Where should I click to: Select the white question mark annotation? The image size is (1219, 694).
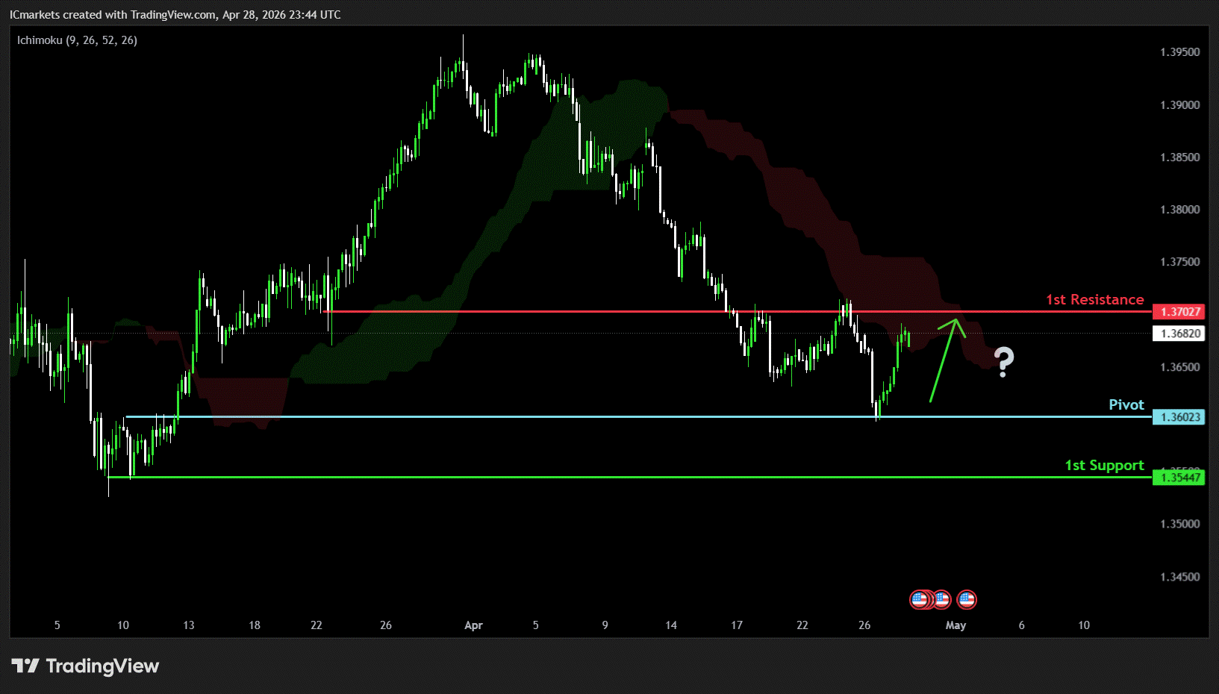1004,362
